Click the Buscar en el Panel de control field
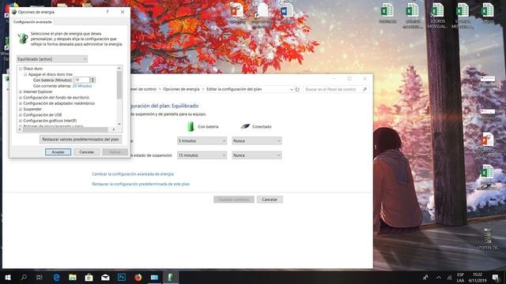This screenshot has height=284, width=506. click(332, 89)
